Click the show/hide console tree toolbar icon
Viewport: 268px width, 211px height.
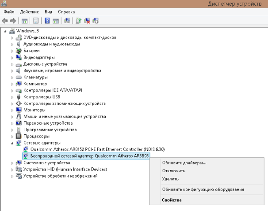point(24,21)
